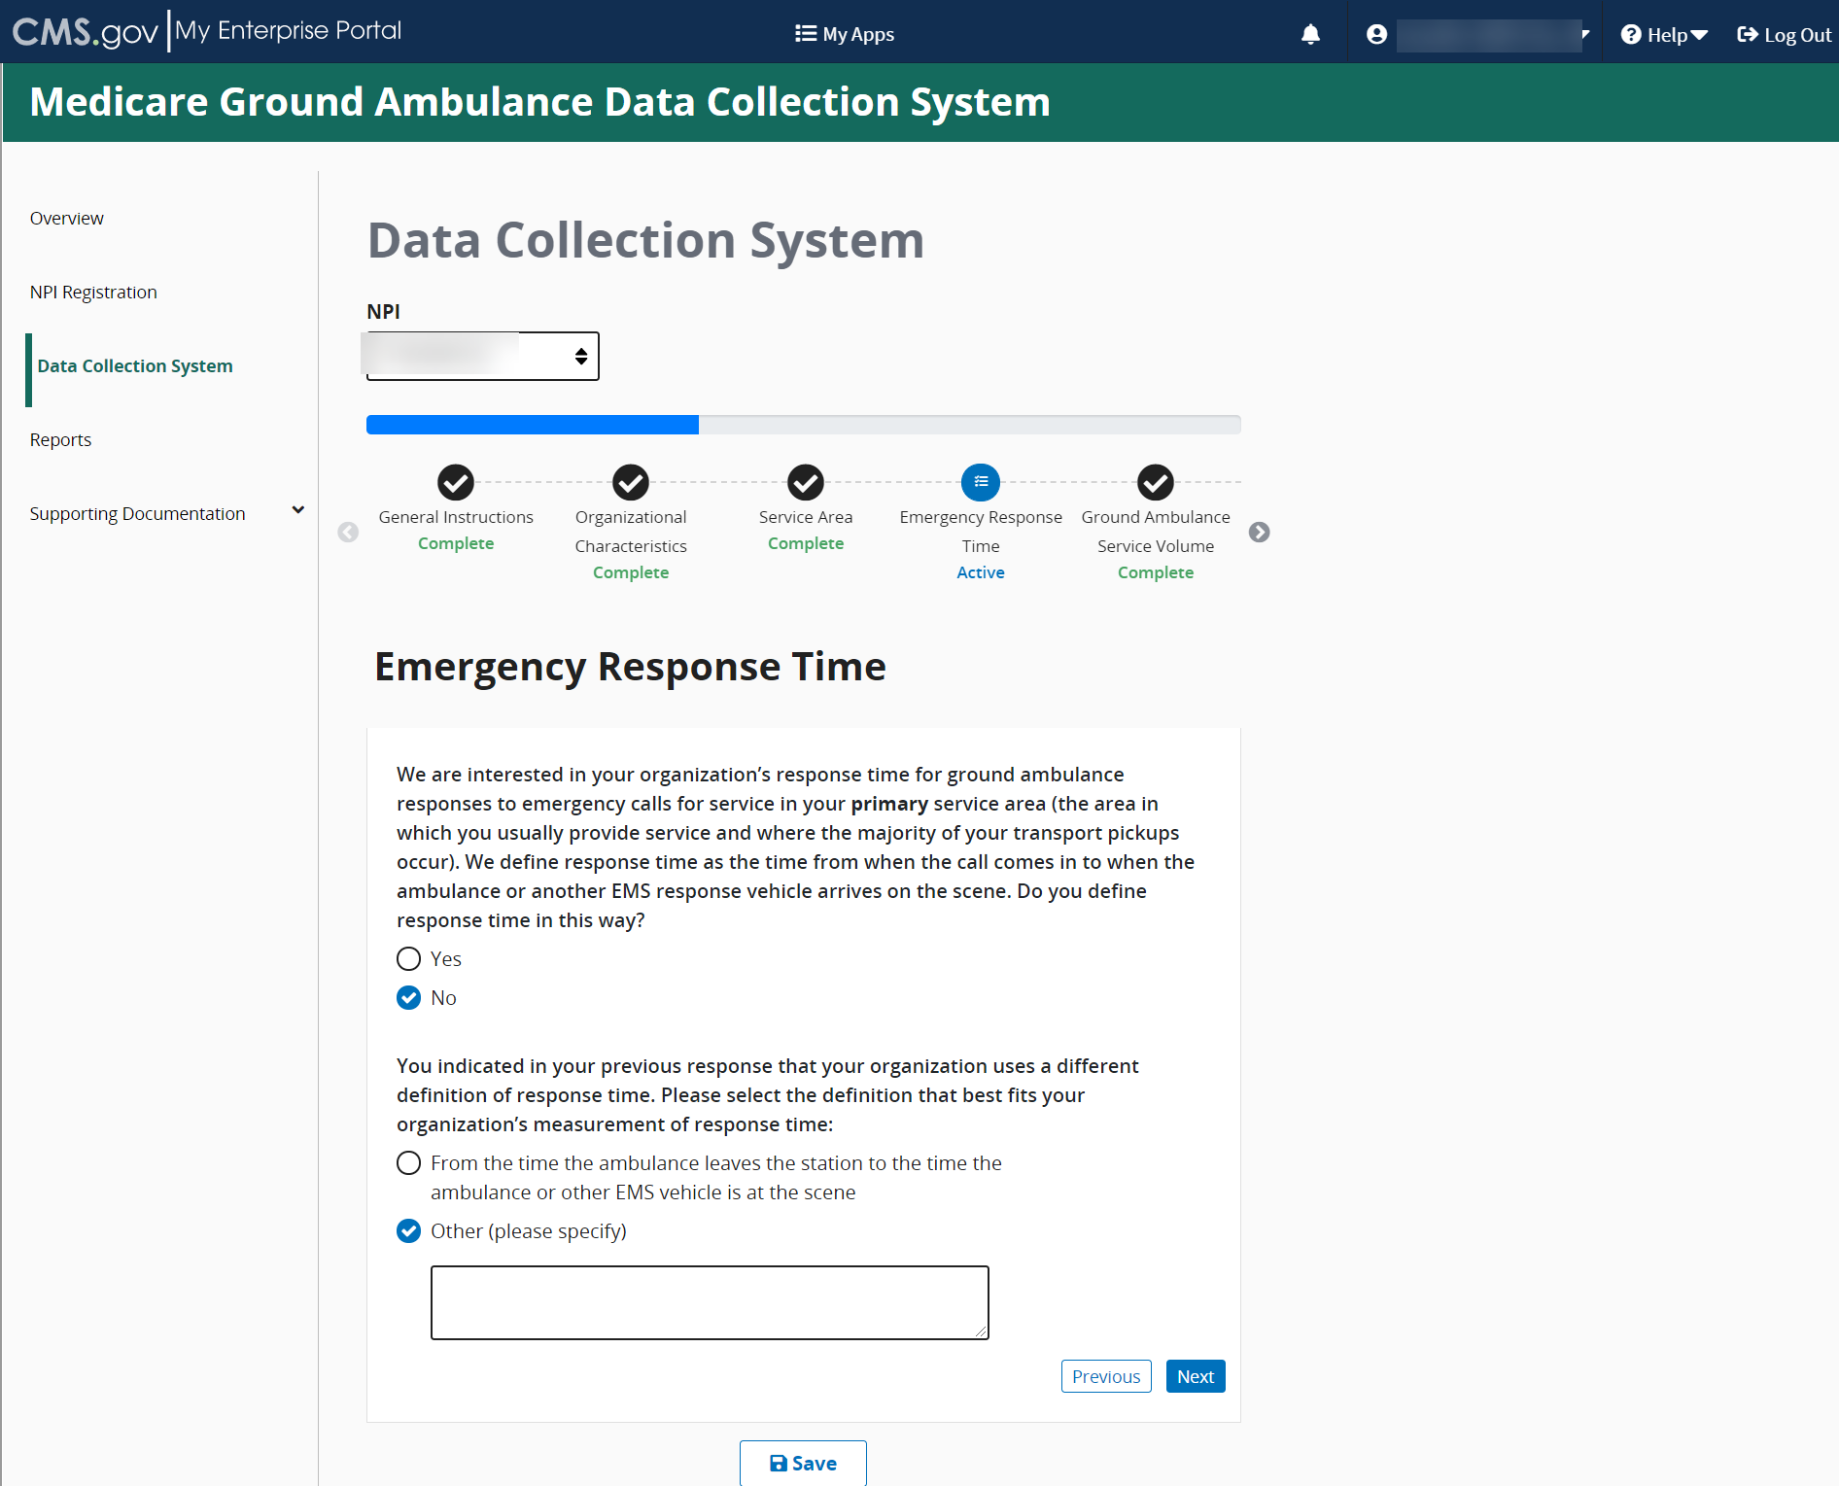Click the Ground Ambulance Service Volume step icon
The width and height of the screenshot is (1839, 1486).
coord(1156,482)
